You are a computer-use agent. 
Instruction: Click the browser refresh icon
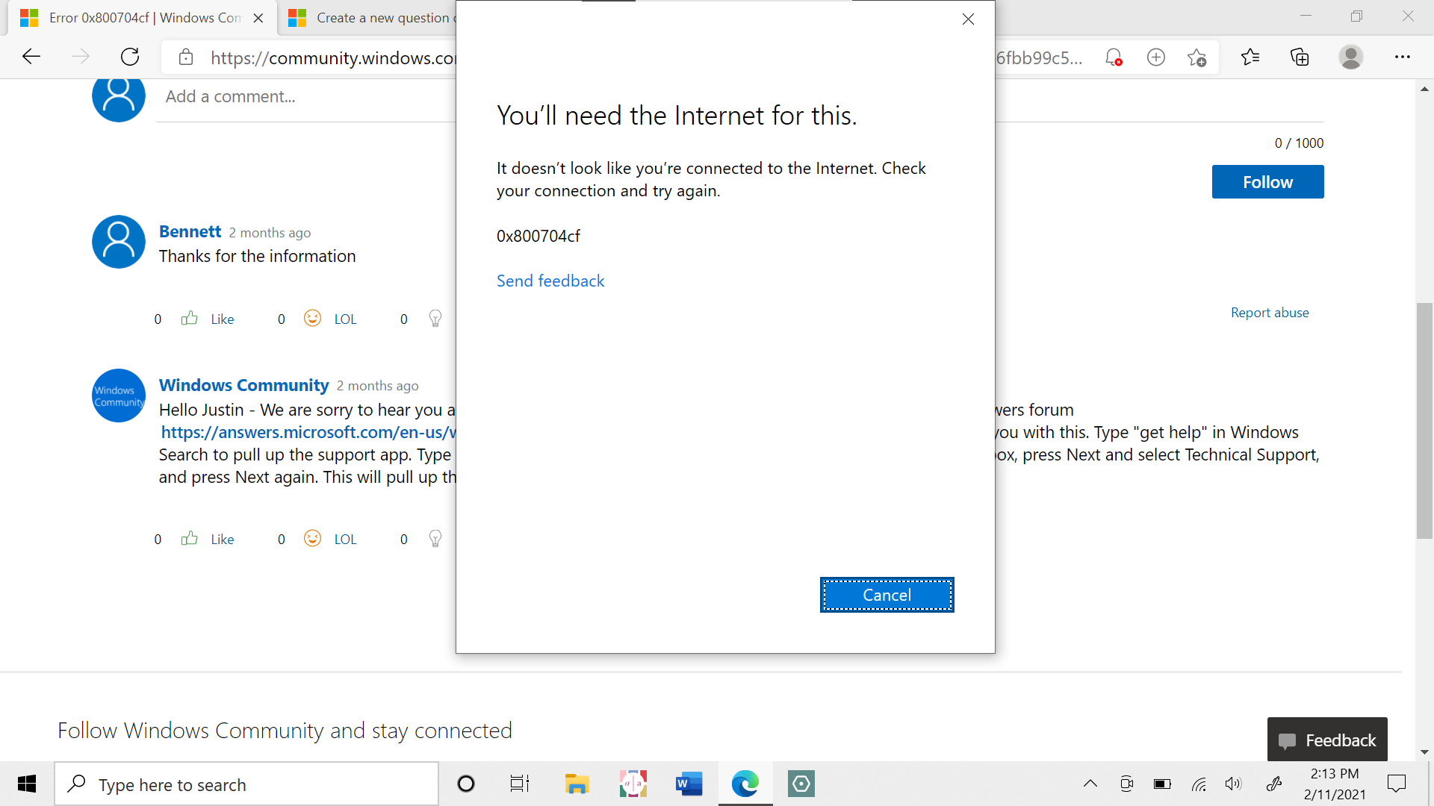click(x=130, y=57)
